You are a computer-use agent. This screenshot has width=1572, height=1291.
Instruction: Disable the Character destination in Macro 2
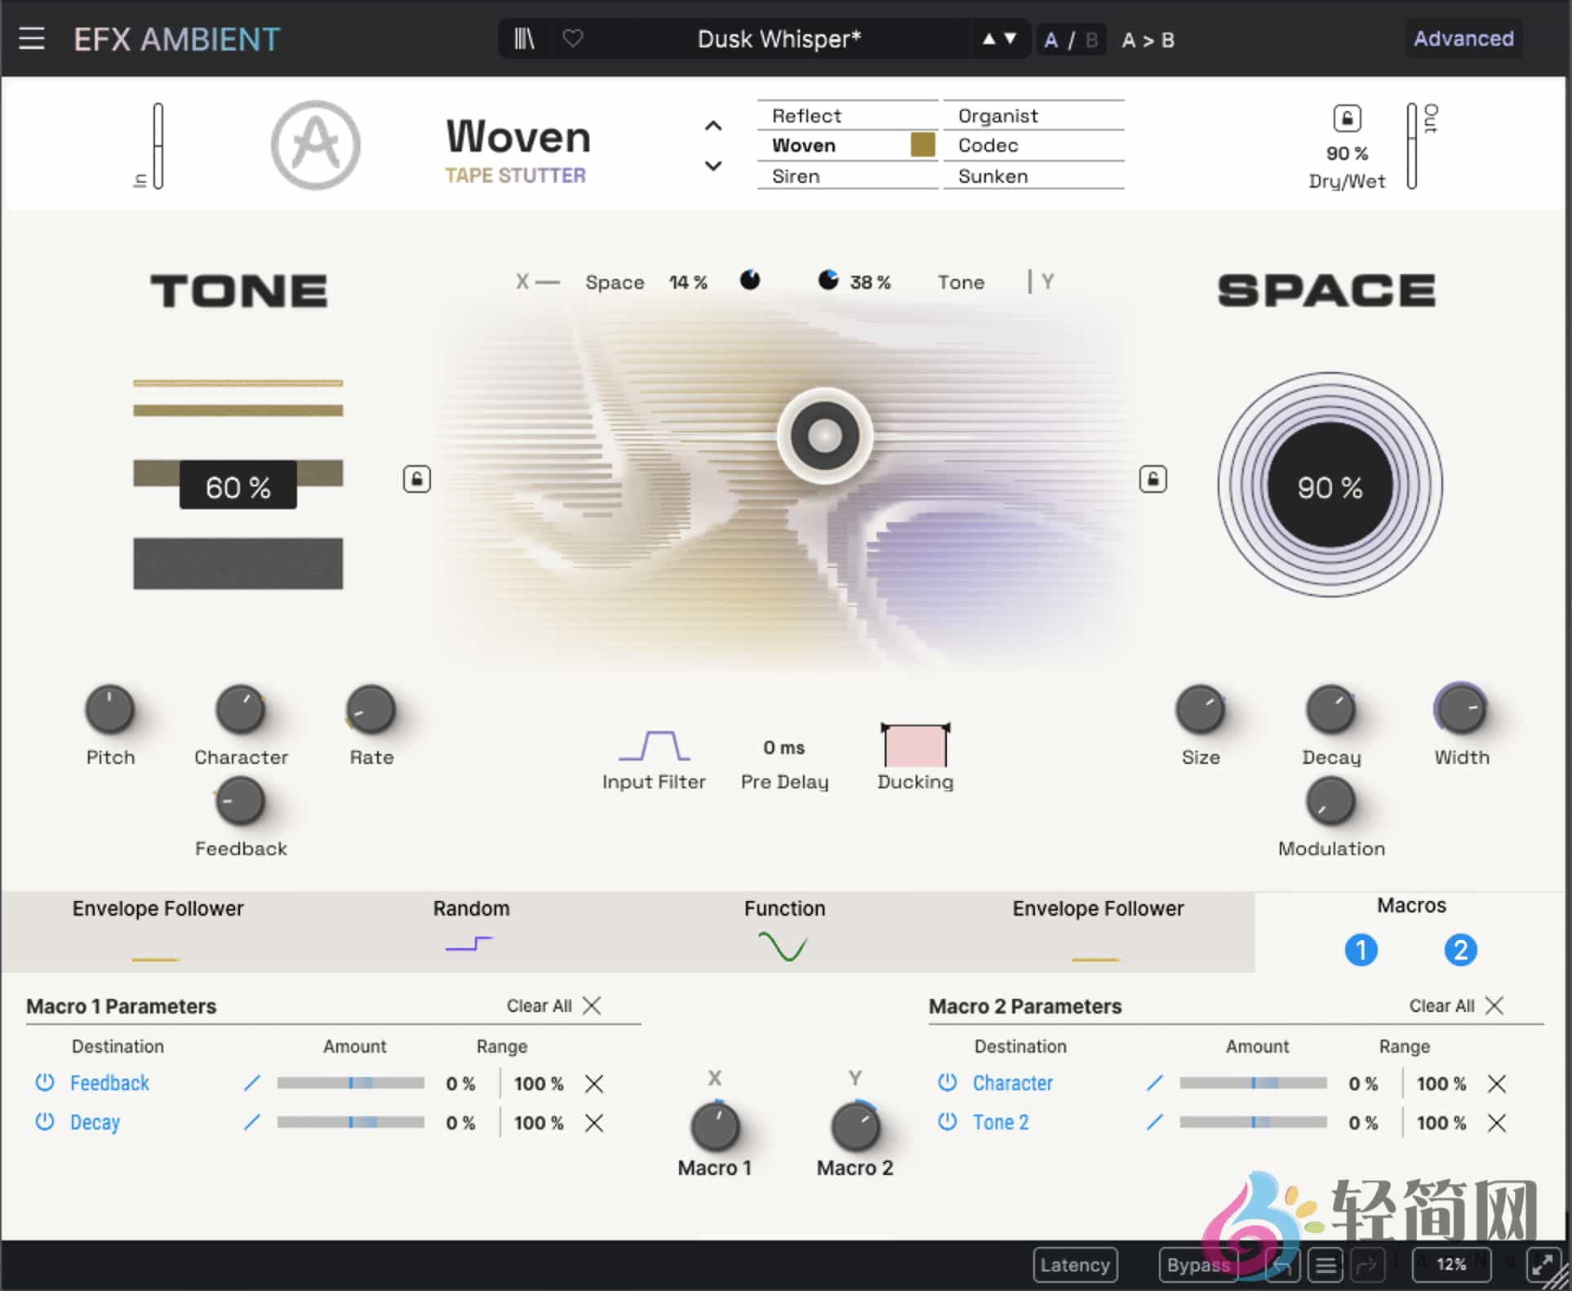pos(948,1083)
